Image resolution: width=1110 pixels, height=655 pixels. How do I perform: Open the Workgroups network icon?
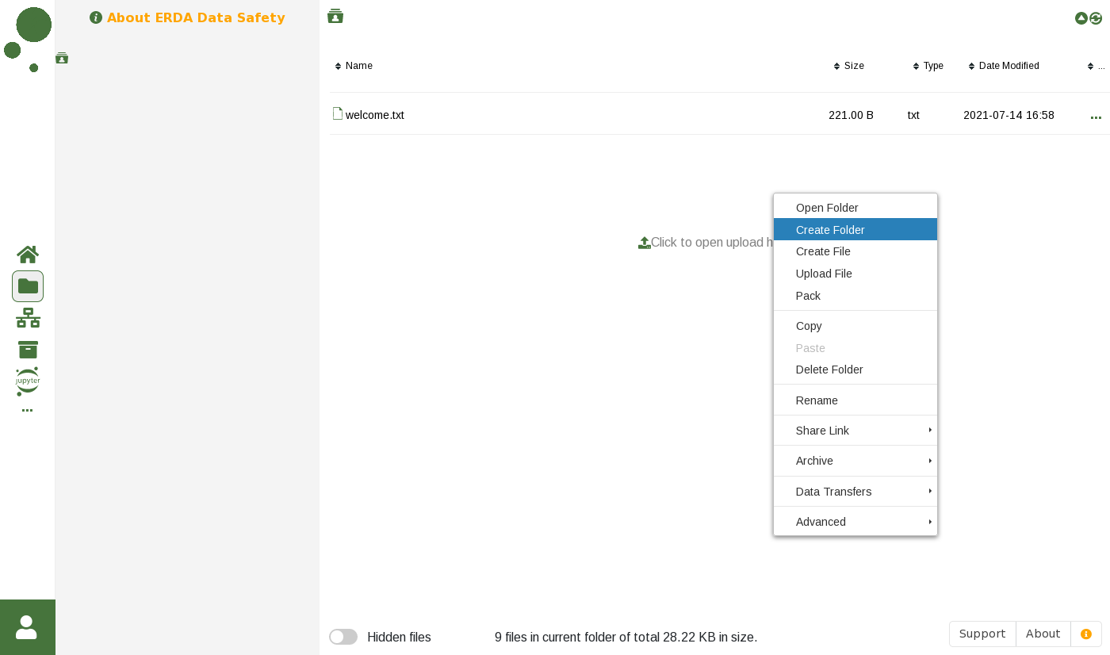pyautogui.click(x=28, y=318)
